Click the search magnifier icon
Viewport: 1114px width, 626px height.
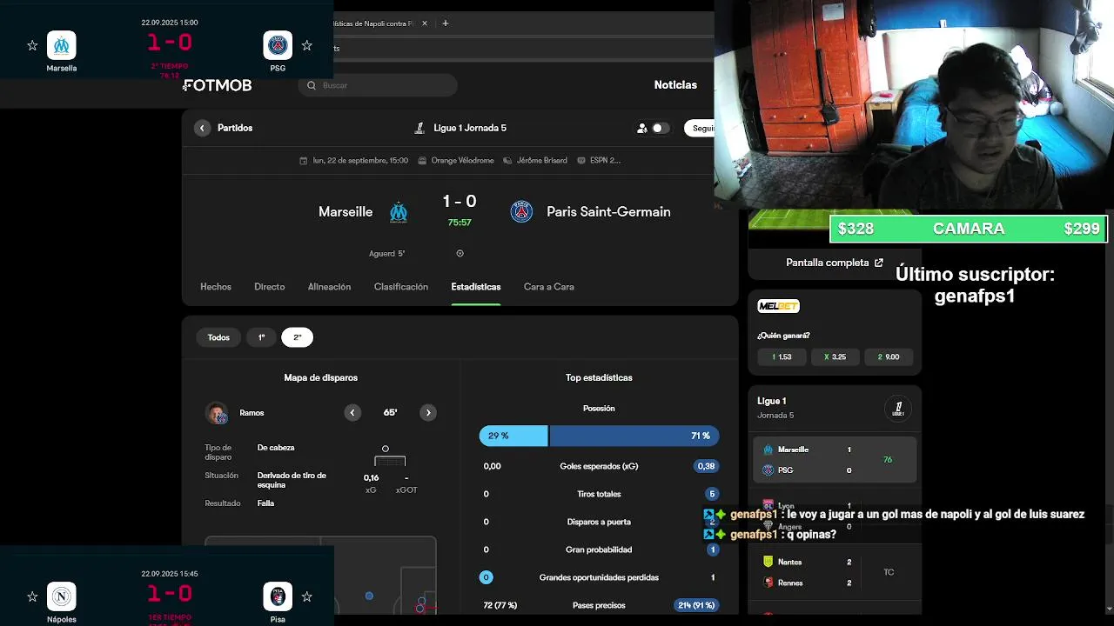[x=312, y=85]
